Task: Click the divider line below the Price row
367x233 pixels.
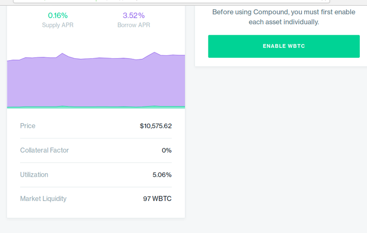Action: tap(96, 138)
